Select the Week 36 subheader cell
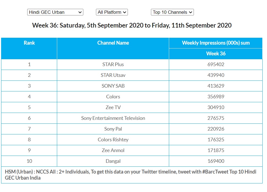Screen dimensions: 267x192 click(x=216, y=54)
